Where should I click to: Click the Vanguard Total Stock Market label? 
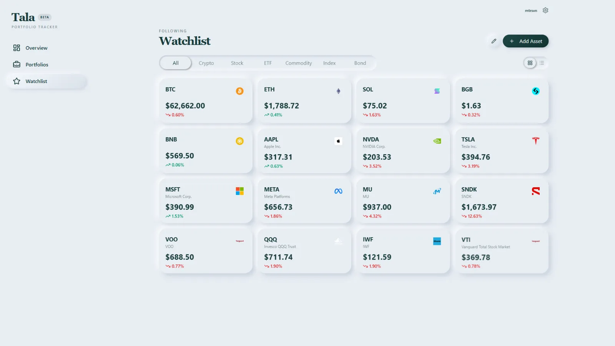(486, 247)
